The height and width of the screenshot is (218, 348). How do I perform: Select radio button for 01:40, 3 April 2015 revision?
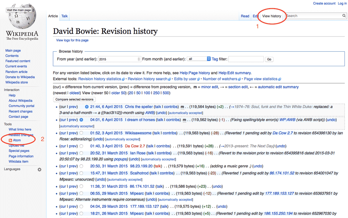(82, 146)
